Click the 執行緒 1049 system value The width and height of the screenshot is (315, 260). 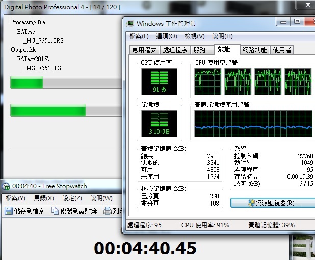coord(307,163)
